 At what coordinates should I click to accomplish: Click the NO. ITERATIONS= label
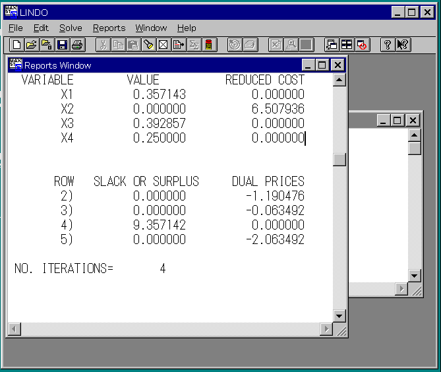click(x=64, y=268)
